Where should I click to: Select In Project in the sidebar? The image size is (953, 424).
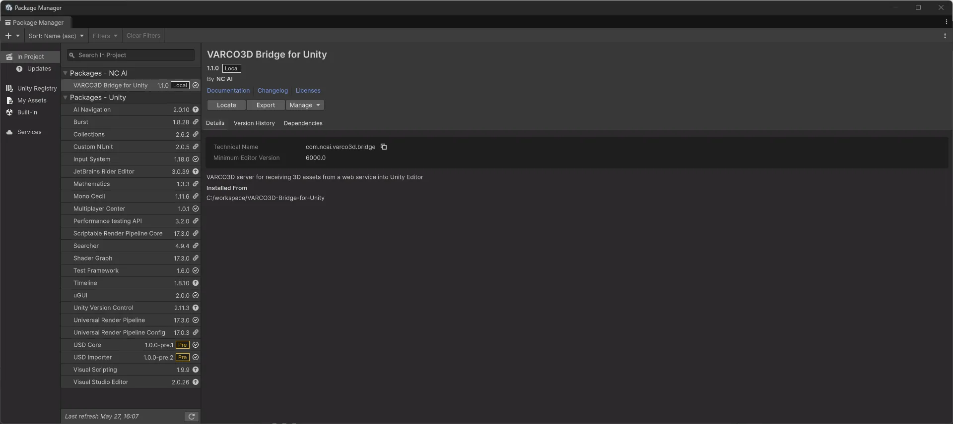point(30,56)
